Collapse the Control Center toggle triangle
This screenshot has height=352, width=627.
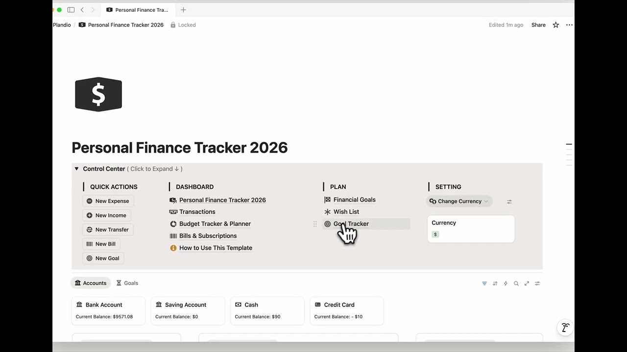click(76, 169)
